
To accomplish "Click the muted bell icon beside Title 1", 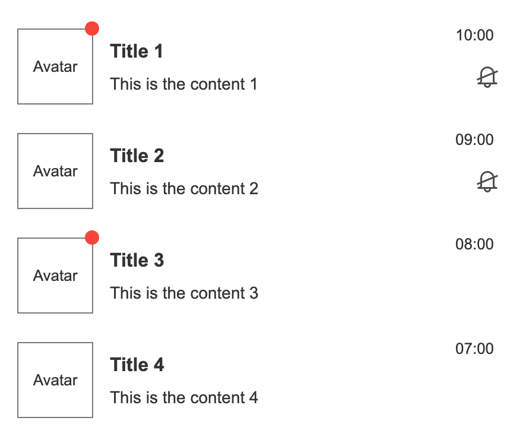I will 487,77.
